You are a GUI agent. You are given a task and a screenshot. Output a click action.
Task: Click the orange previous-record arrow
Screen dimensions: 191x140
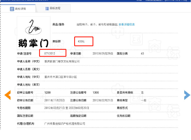point(8,95)
